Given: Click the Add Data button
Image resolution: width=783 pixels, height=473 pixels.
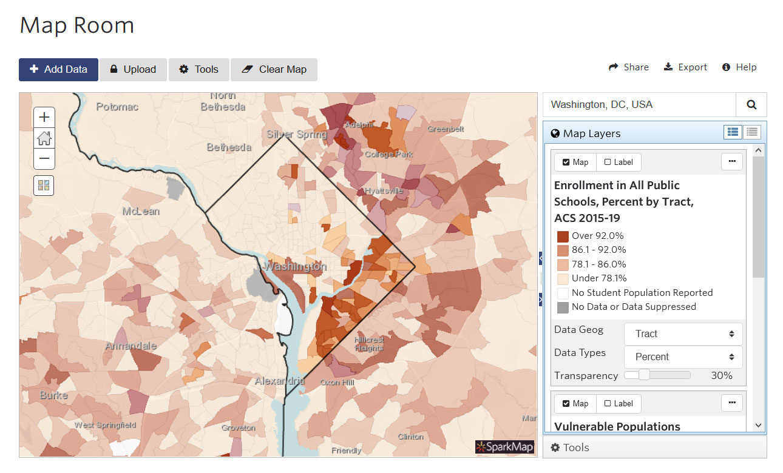Looking at the screenshot, I should 58,69.
